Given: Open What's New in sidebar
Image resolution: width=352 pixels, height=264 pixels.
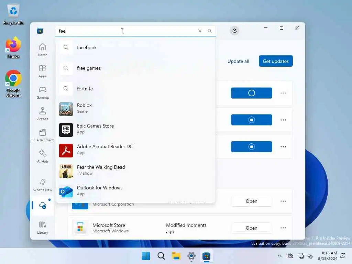Looking at the screenshot, I should click(x=42, y=185).
